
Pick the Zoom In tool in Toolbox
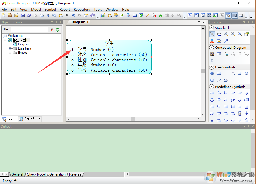tap(226, 34)
